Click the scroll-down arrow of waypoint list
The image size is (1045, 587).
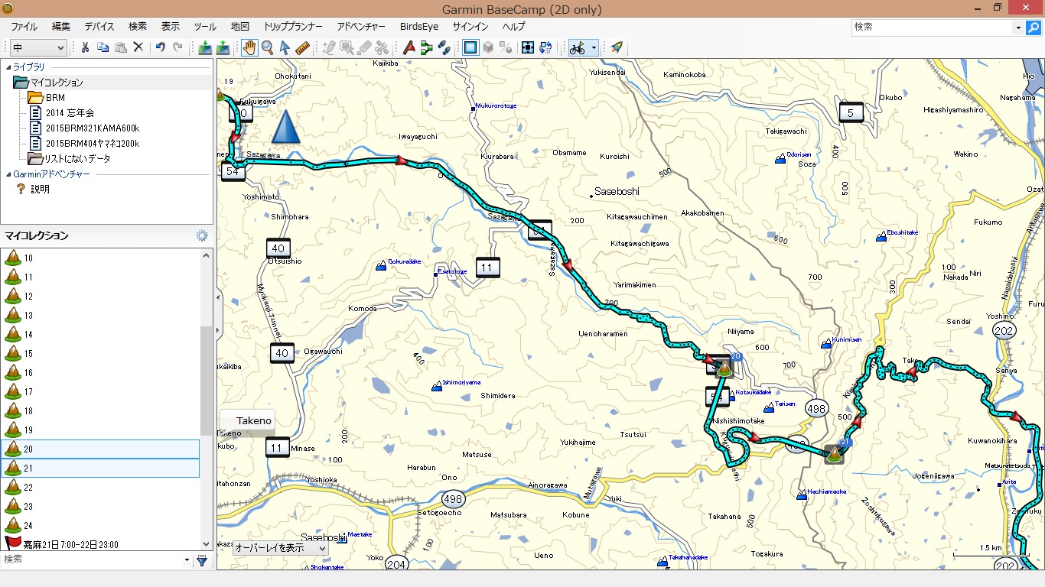pyautogui.click(x=206, y=543)
